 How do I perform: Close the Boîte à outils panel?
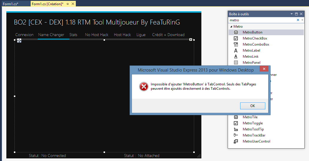(x=301, y=14)
